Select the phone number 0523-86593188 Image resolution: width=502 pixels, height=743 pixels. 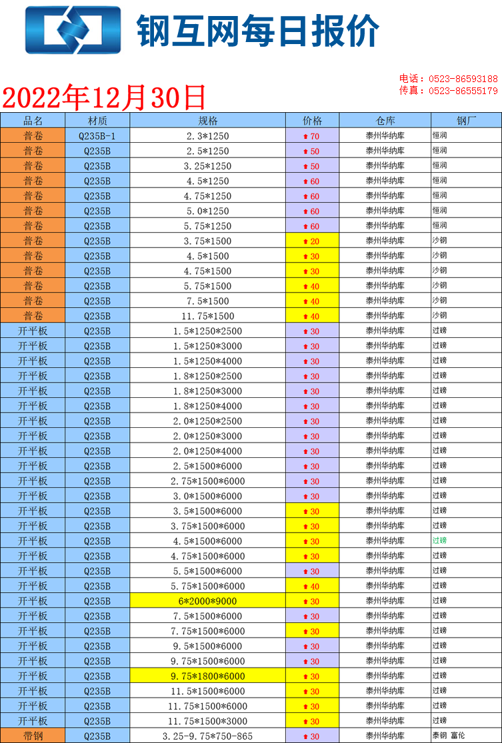pos(463,79)
